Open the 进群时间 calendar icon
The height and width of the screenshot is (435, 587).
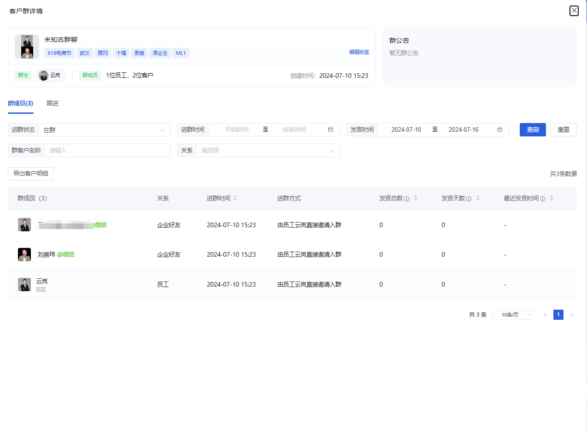pos(330,129)
